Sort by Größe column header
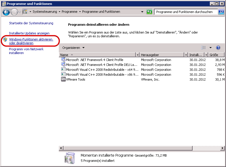The height and width of the screenshot is (167, 226). point(216,55)
